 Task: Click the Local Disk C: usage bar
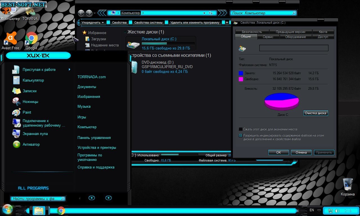168,44
